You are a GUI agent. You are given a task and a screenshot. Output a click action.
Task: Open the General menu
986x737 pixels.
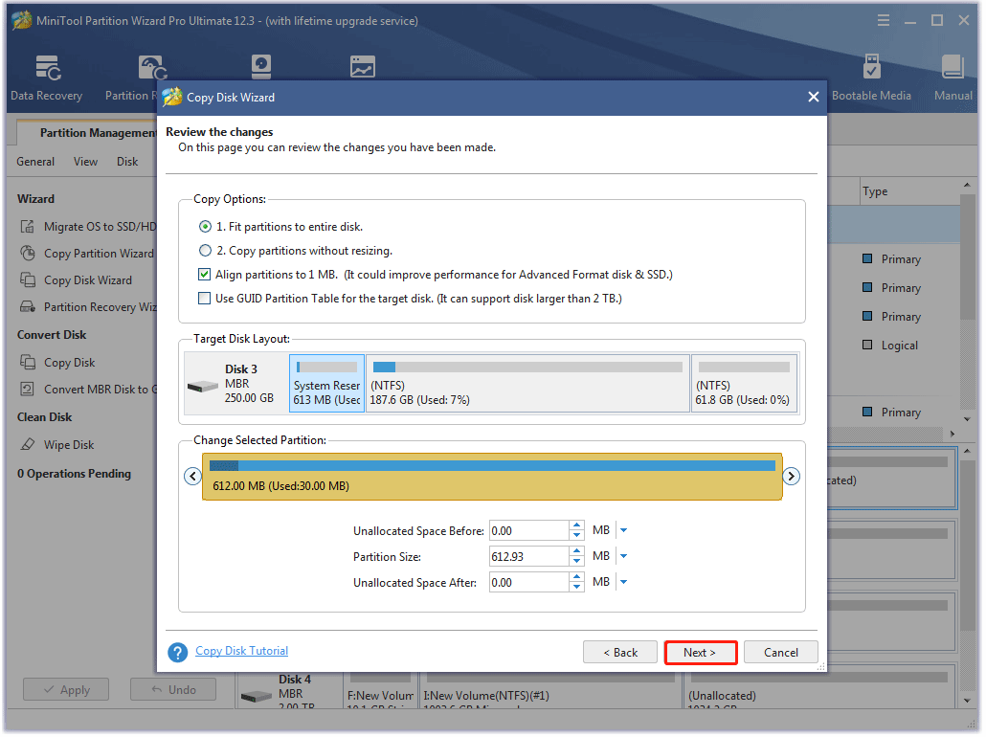35,162
